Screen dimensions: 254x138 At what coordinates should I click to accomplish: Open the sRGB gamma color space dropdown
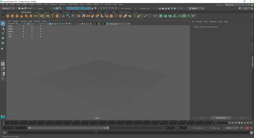click(119, 24)
